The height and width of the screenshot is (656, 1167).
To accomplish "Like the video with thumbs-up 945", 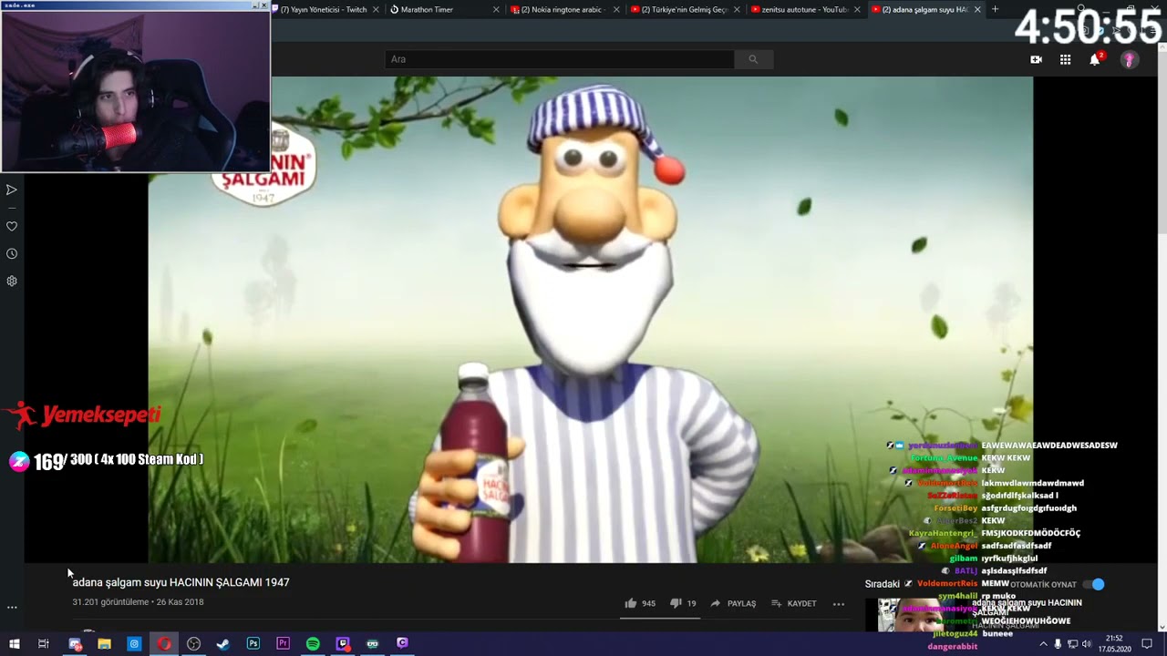I will click(x=640, y=603).
